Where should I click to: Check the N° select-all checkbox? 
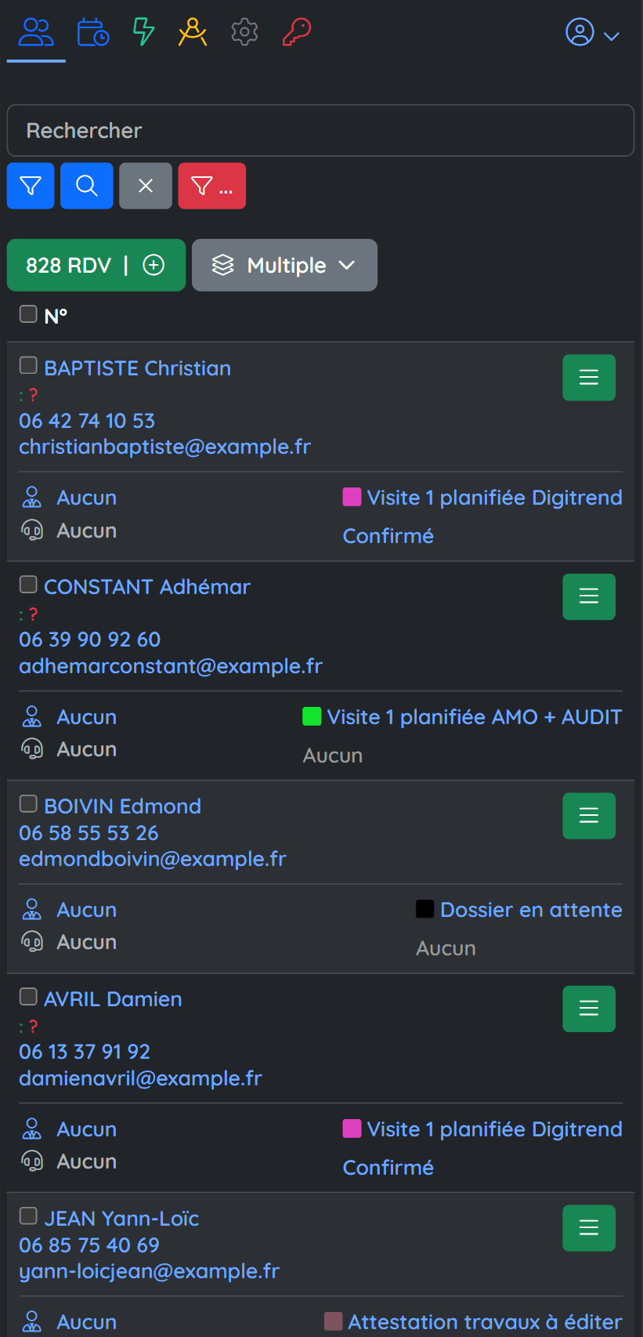click(28, 314)
